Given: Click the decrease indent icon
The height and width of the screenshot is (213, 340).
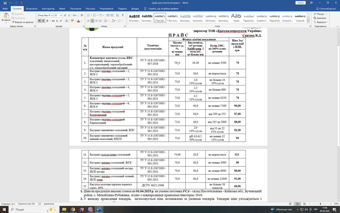Looking at the screenshot, I should (x=108, y=15).
